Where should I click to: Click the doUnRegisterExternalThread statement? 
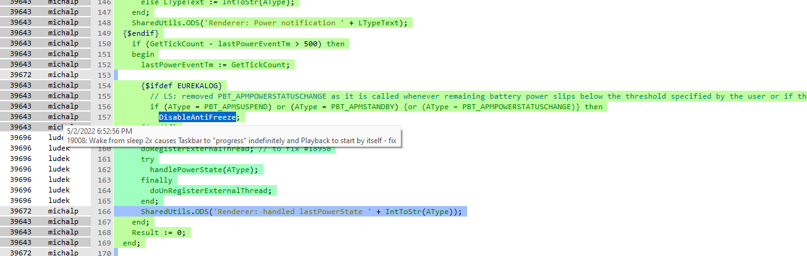(x=209, y=191)
